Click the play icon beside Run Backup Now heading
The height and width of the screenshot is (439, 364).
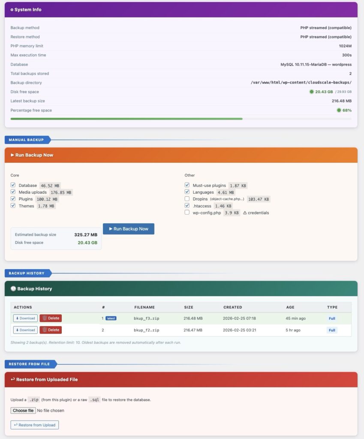tap(13, 155)
